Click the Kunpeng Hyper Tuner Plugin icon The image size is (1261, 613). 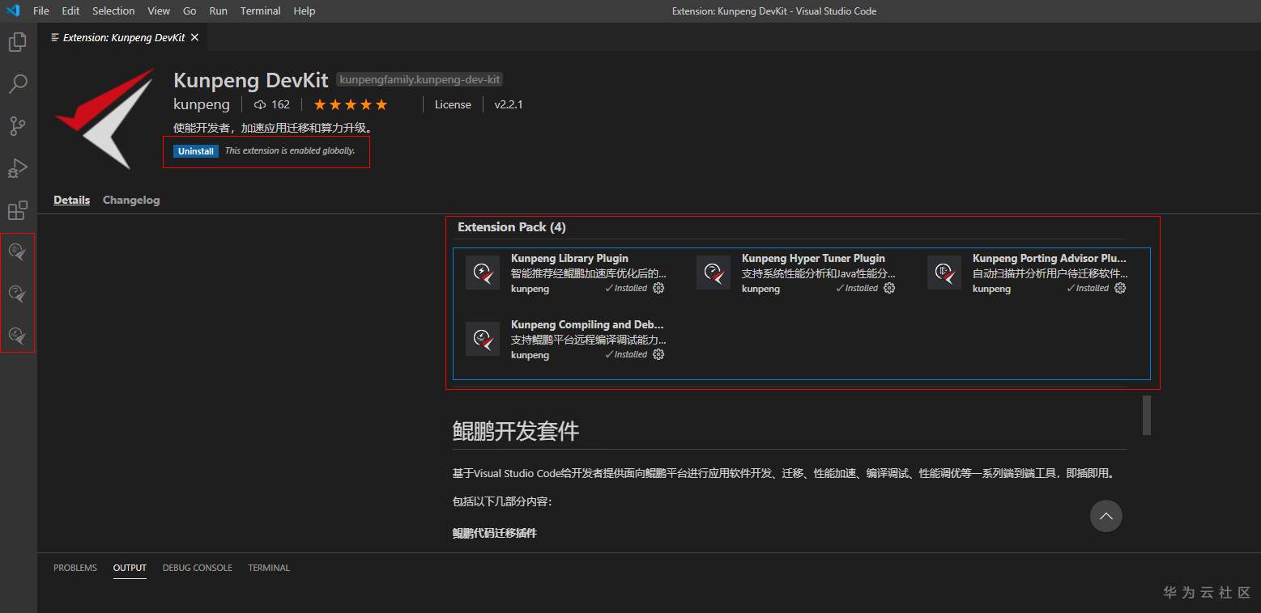click(714, 273)
